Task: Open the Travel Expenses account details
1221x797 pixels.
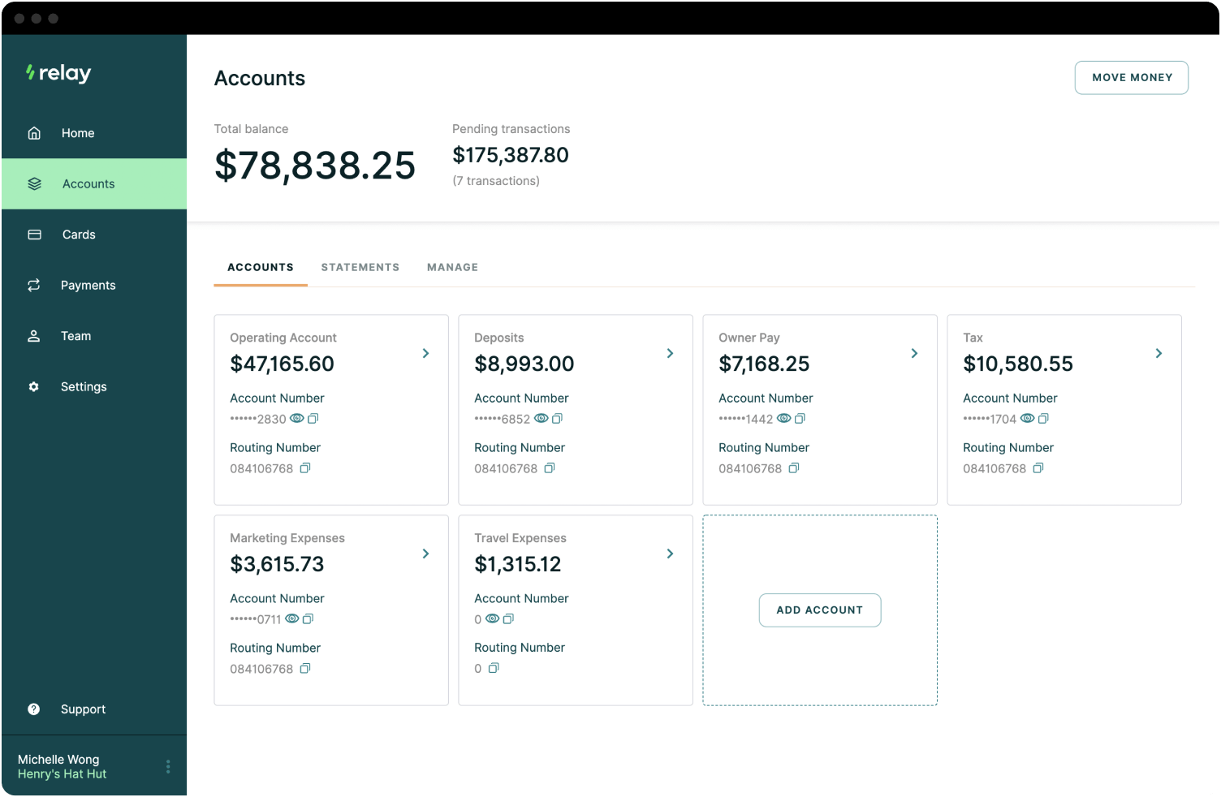Action: pos(670,554)
